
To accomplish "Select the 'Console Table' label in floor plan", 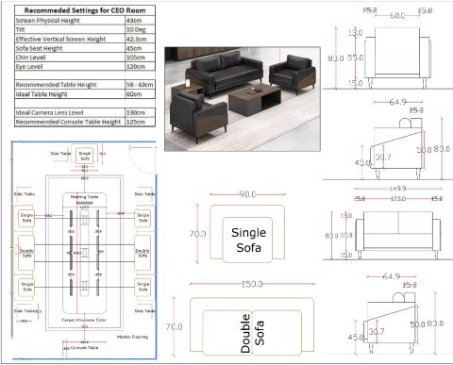I will pos(85,348).
